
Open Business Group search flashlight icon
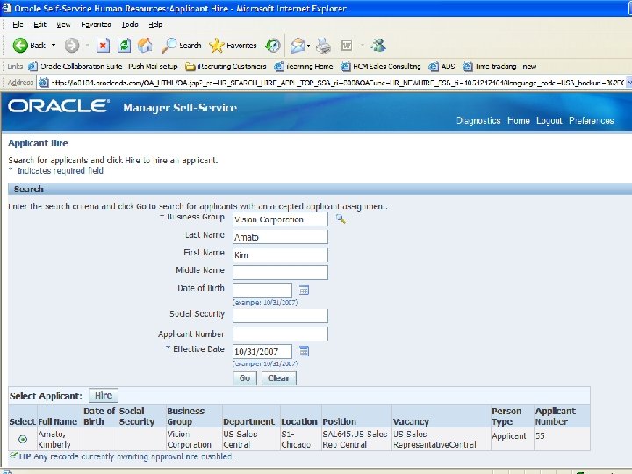[341, 219]
